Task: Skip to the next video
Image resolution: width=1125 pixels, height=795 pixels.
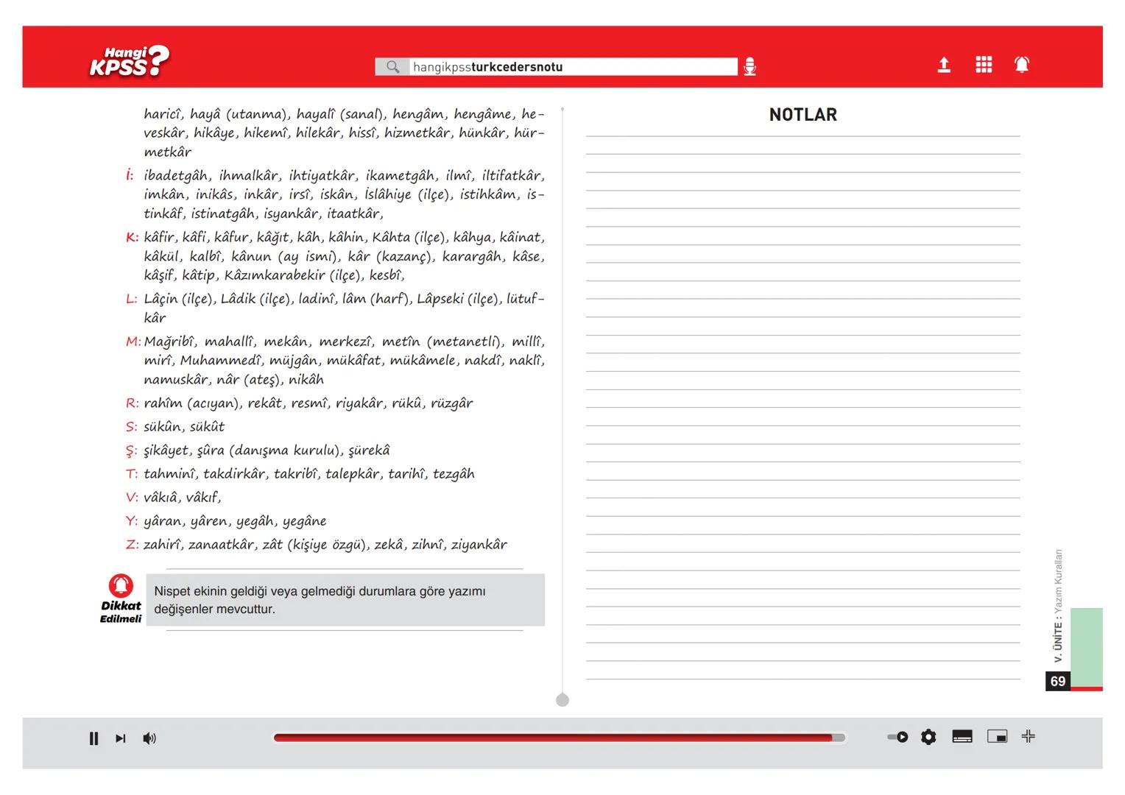Action: [121, 738]
